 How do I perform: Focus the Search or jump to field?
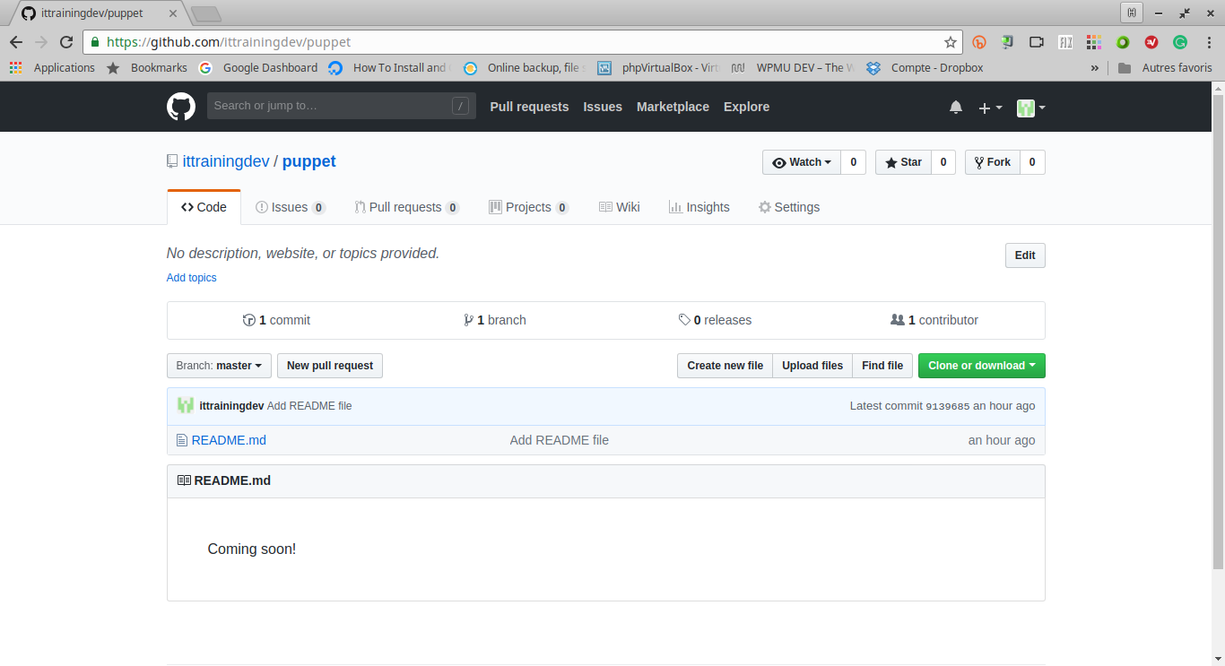click(342, 106)
